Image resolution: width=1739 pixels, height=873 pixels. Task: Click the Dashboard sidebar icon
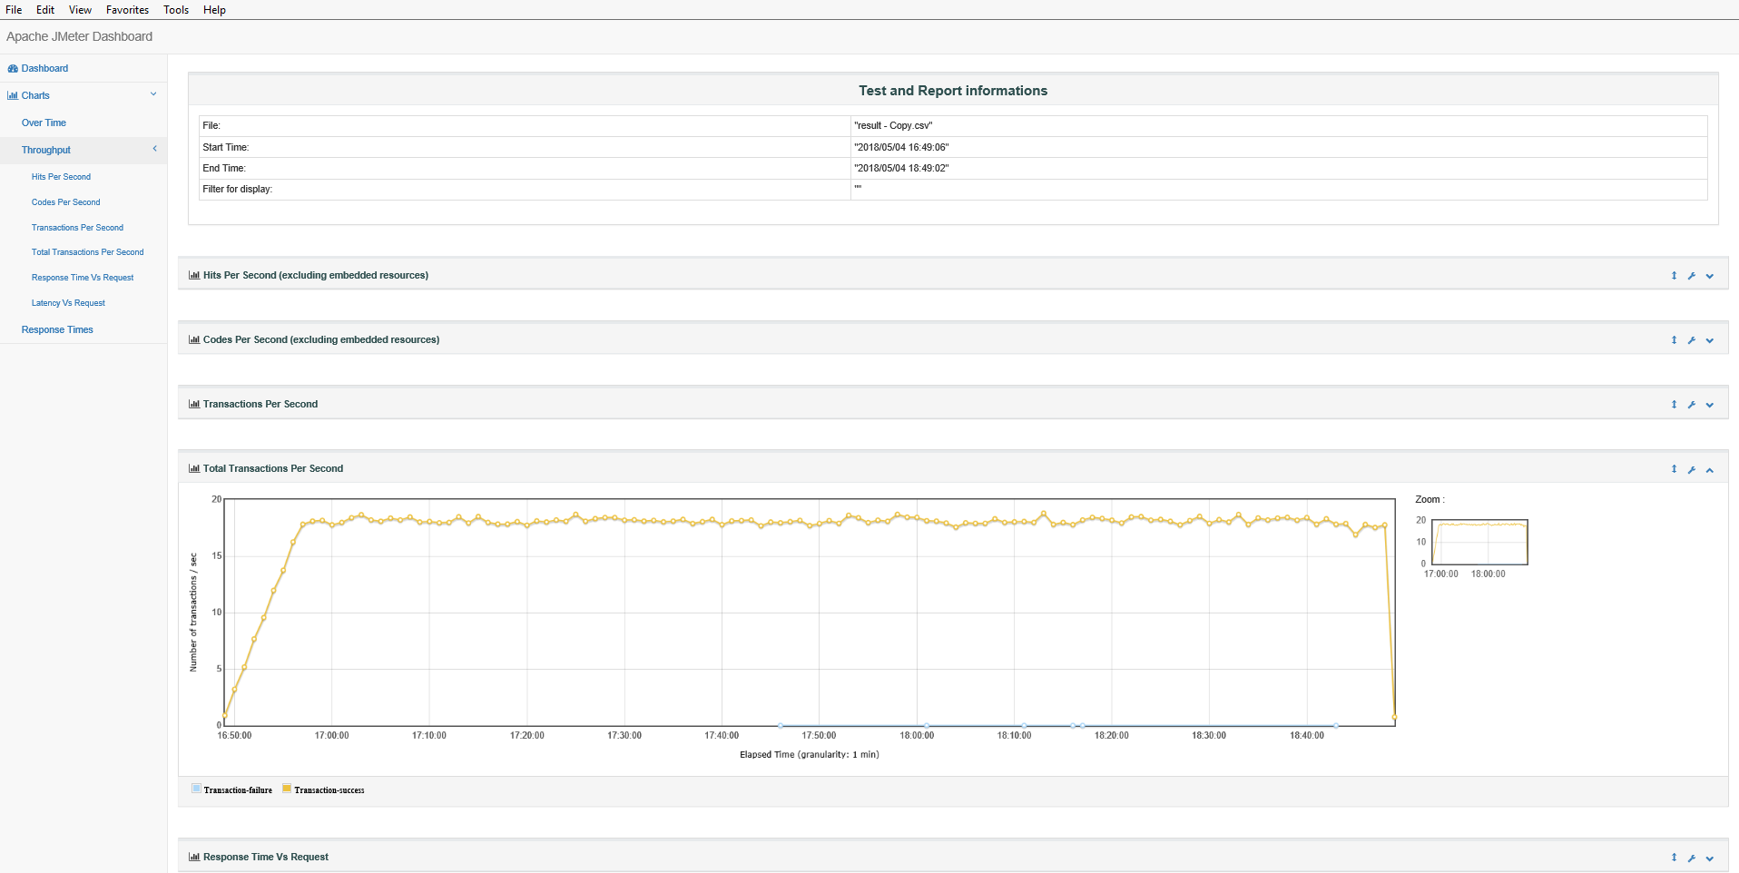click(x=13, y=68)
